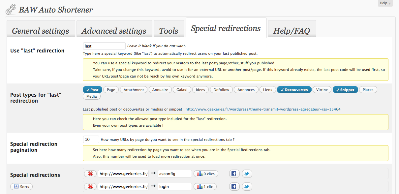The width and height of the screenshot is (399, 194).
Task: Open the last published post geekeries.fr link
Action: (x=263, y=109)
